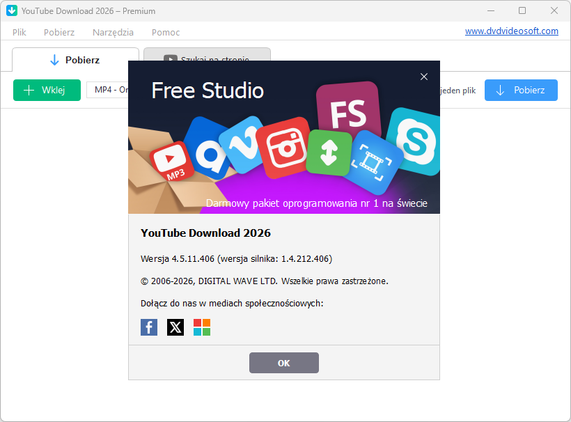This screenshot has width=571, height=422.
Task: Switch to Szukaj na stronie tab
Action: click(x=207, y=54)
